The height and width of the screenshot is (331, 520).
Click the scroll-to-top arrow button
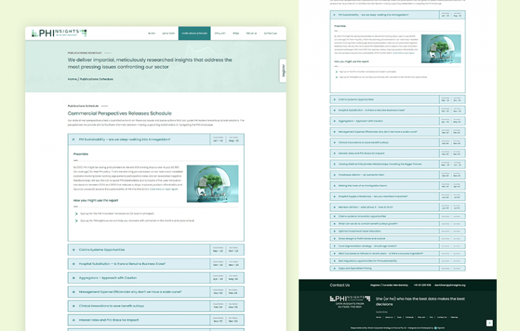490,323
